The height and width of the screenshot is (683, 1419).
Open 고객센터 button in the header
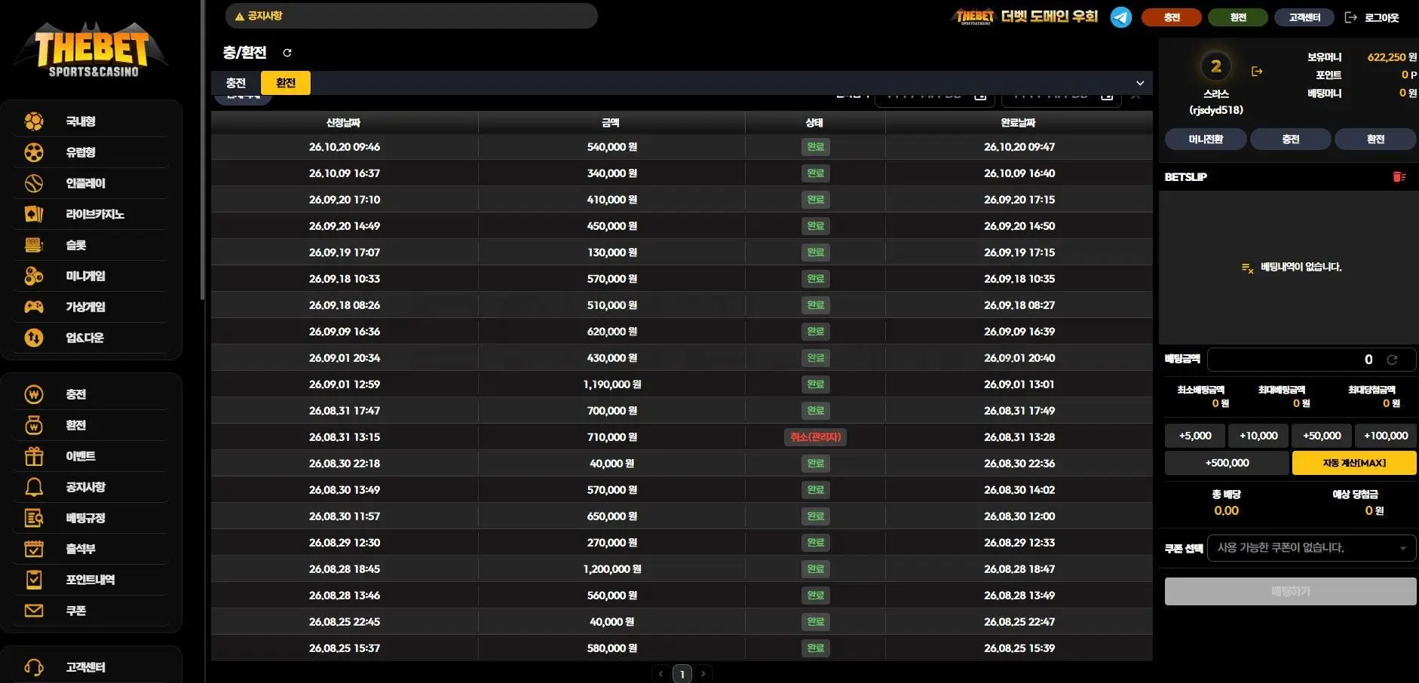[1304, 17]
